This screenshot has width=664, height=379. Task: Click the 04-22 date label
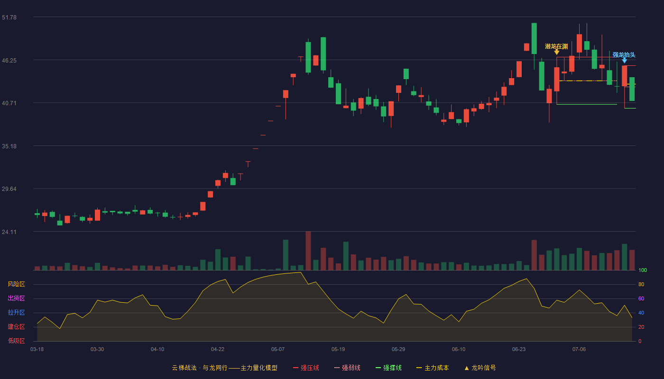(x=218, y=349)
